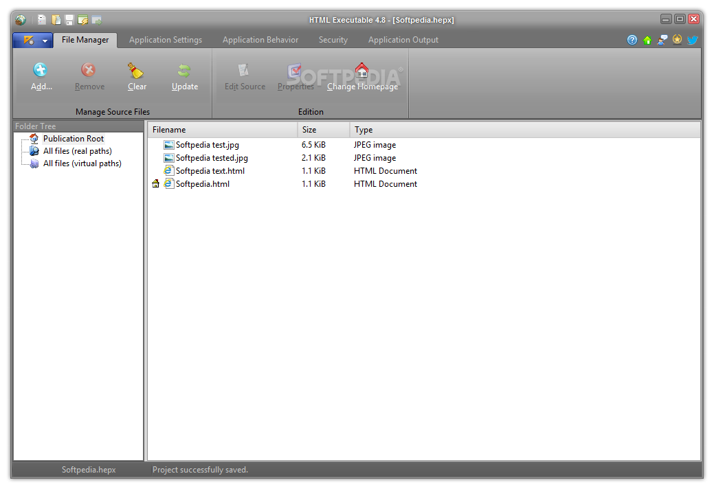Save the project using the floppy disk icon
714x489 pixels.
pyautogui.click(x=69, y=19)
